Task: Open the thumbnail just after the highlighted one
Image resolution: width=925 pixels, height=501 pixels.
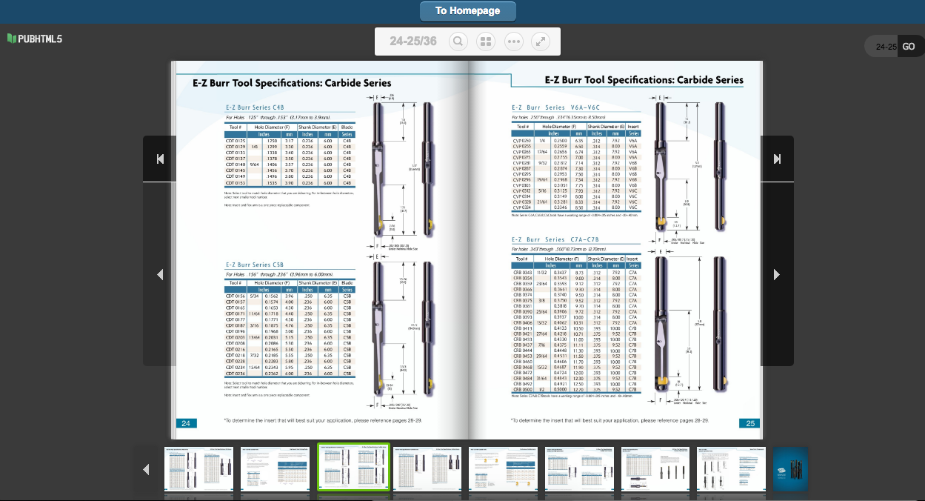Action: pyautogui.click(x=427, y=468)
